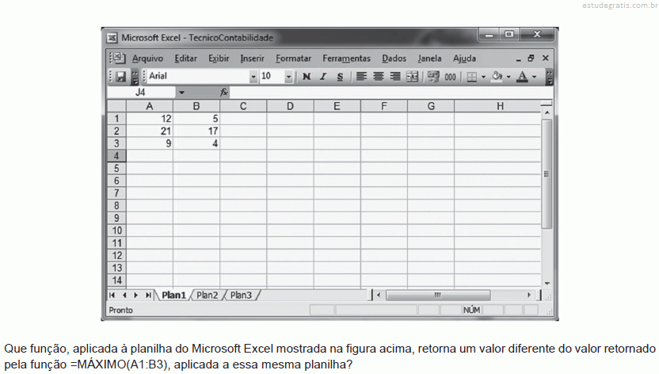The width and height of the screenshot is (659, 374).
Task: Select cell B3 containing 4
Action: coord(196,143)
